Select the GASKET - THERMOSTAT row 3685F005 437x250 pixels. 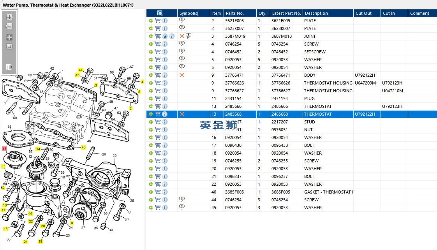[328, 192]
